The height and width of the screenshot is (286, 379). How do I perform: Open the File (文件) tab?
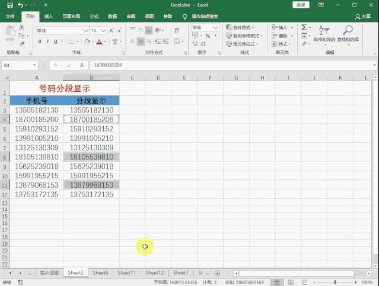pyautogui.click(x=10, y=17)
